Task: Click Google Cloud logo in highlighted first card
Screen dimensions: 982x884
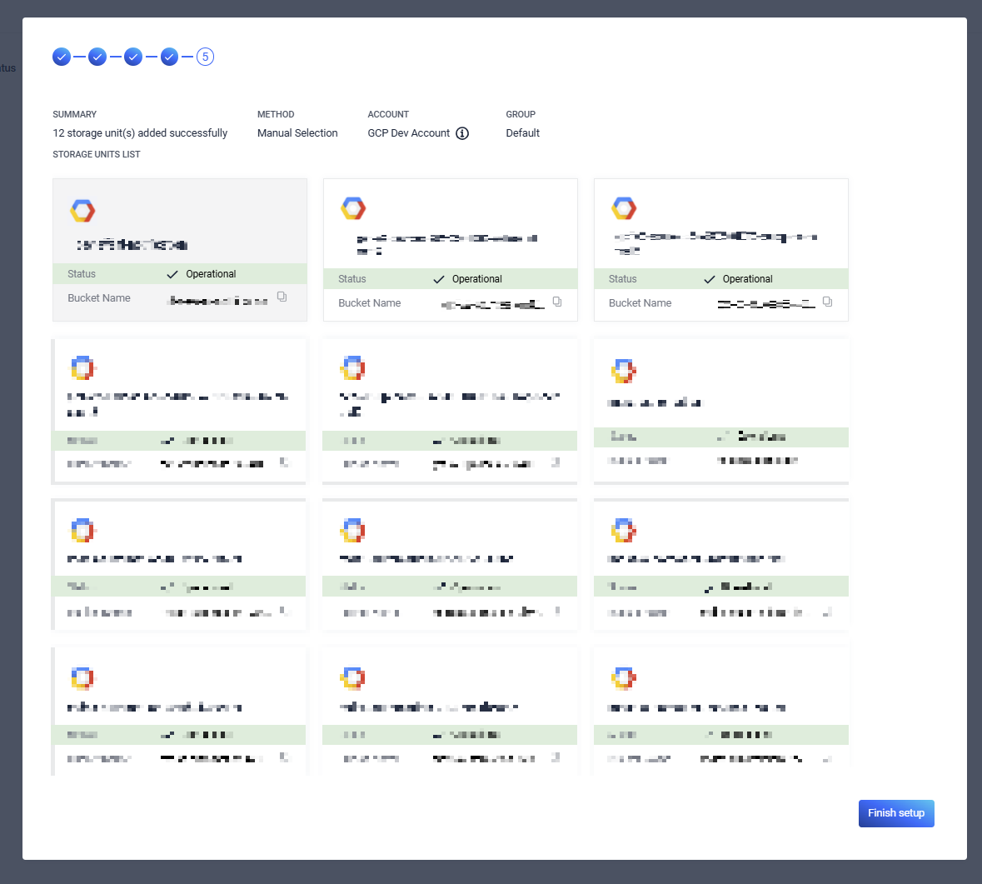Action: point(82,211)
